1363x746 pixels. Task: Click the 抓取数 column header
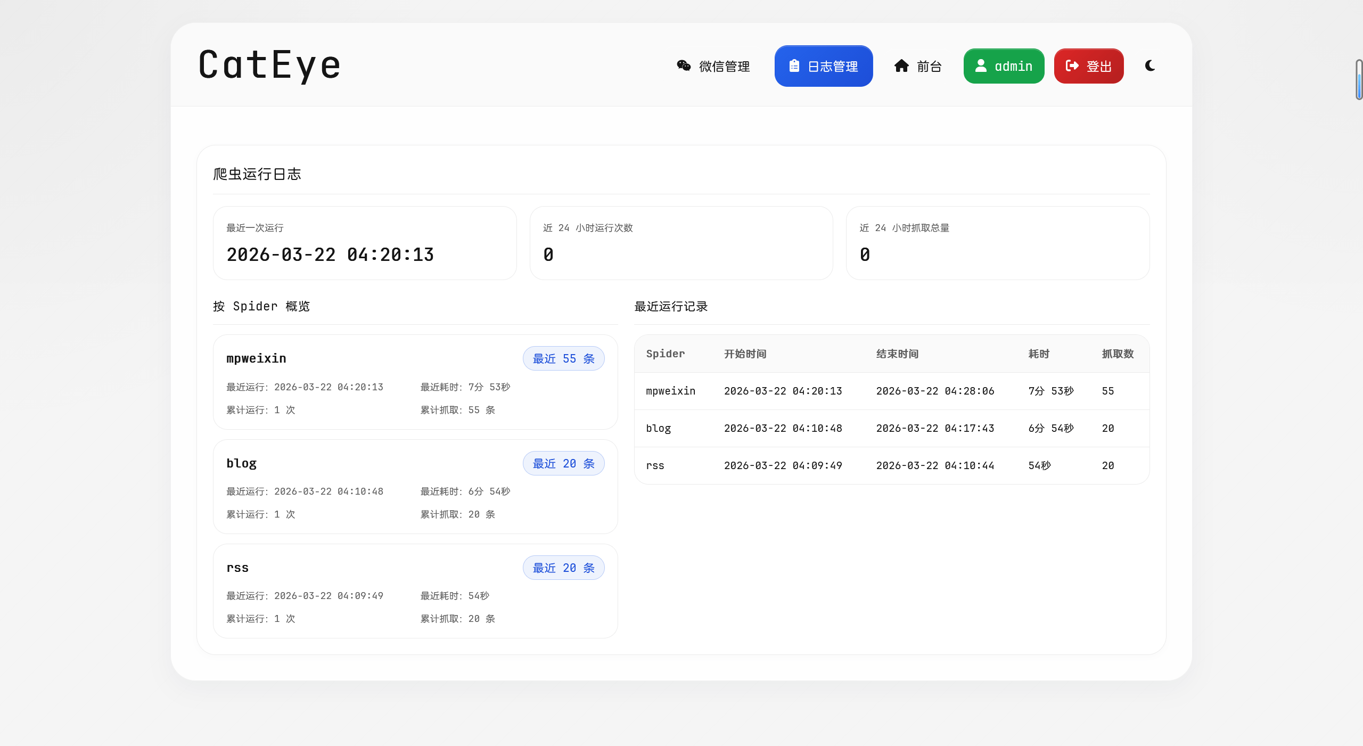tap(1118, 354)
